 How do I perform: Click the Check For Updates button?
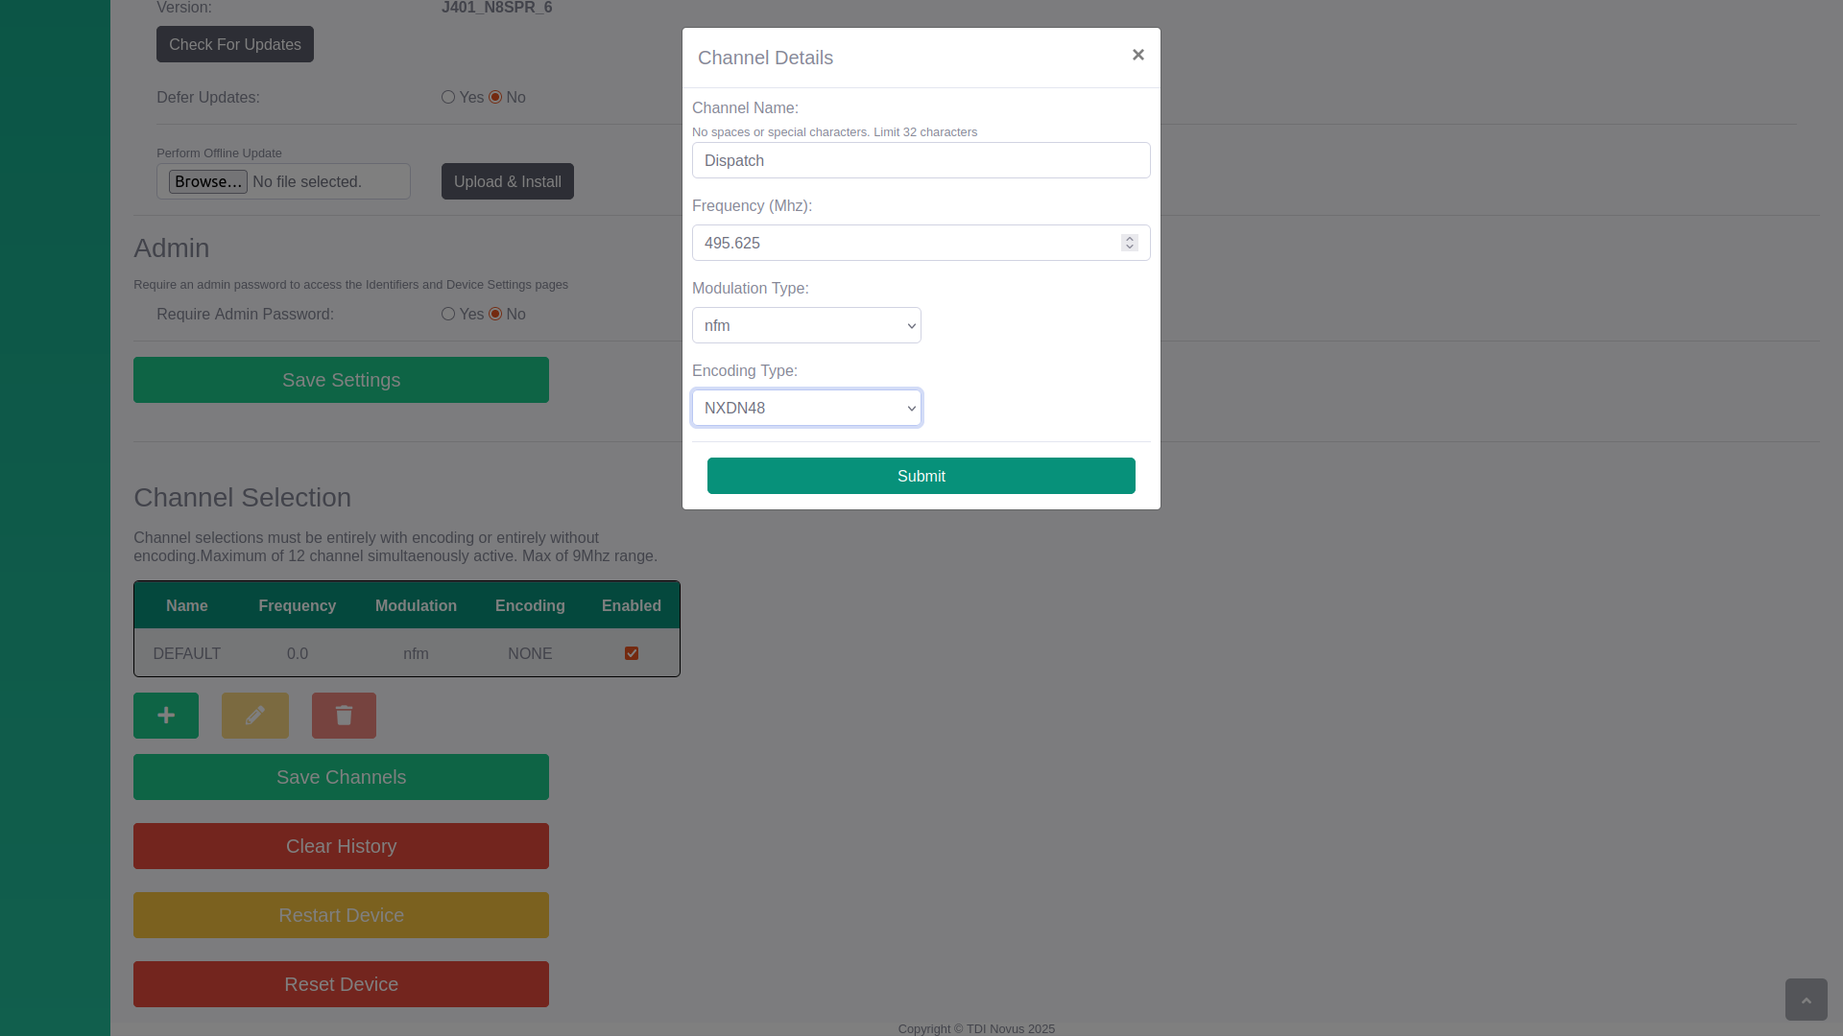tap(235, 44)
